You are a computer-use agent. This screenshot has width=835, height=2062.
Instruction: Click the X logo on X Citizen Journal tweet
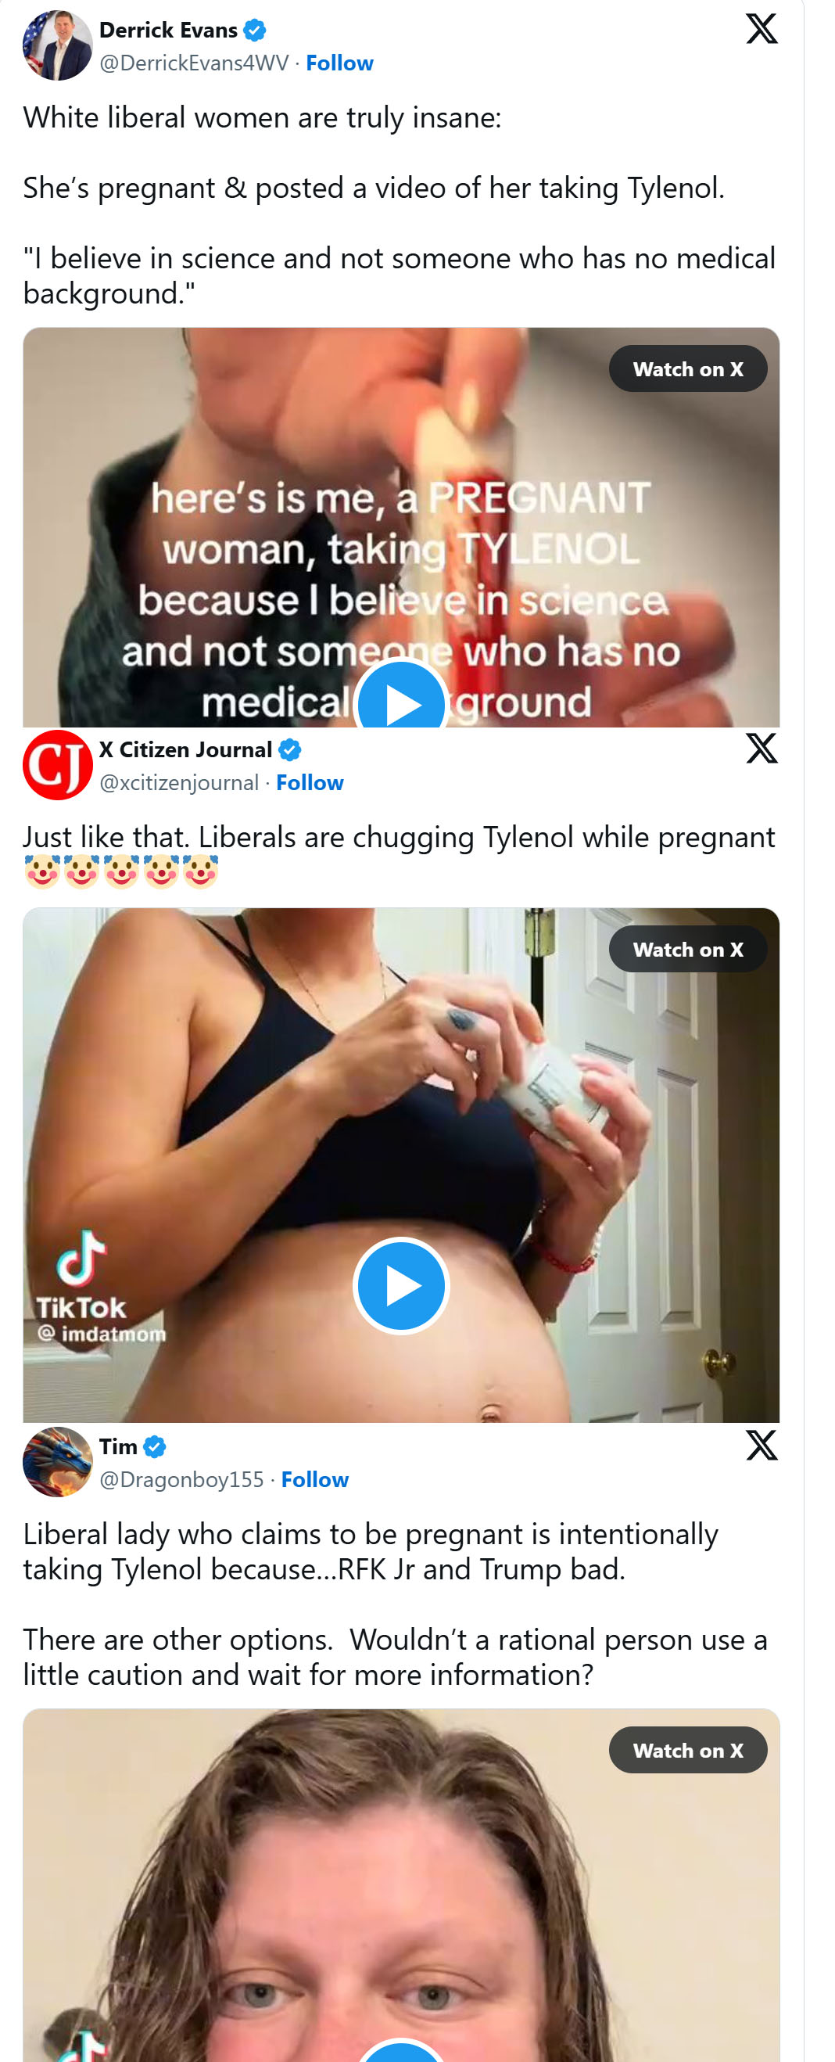761,749
